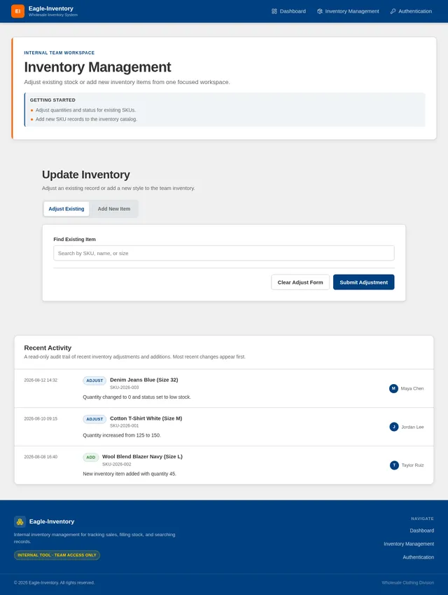Open the footer Inventory Management link
The width and height of the screenshot is (448, 595).
[409, 544]
